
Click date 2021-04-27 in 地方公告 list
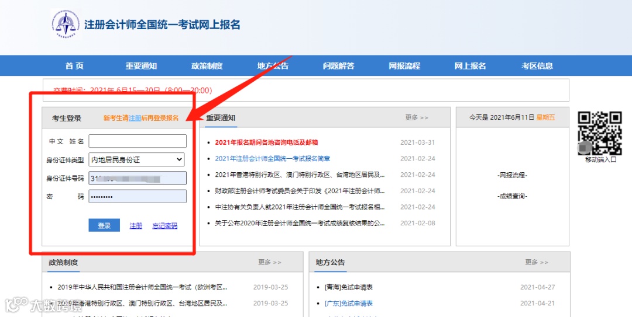pos(537,287)
